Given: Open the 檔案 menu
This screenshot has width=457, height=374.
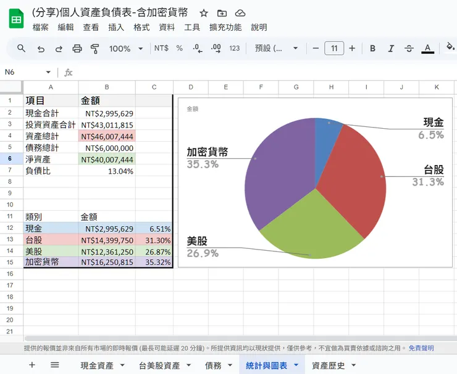Looking at the screenshot, I should (41, 27).
